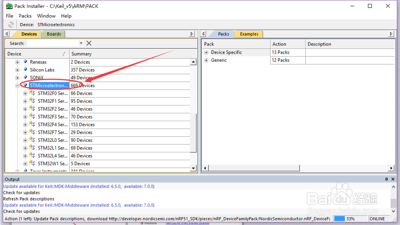Click the packs panel horizontal scrollbar thumb
The height and width of the screenshot is (225, 400).
[x=254, y=168]
